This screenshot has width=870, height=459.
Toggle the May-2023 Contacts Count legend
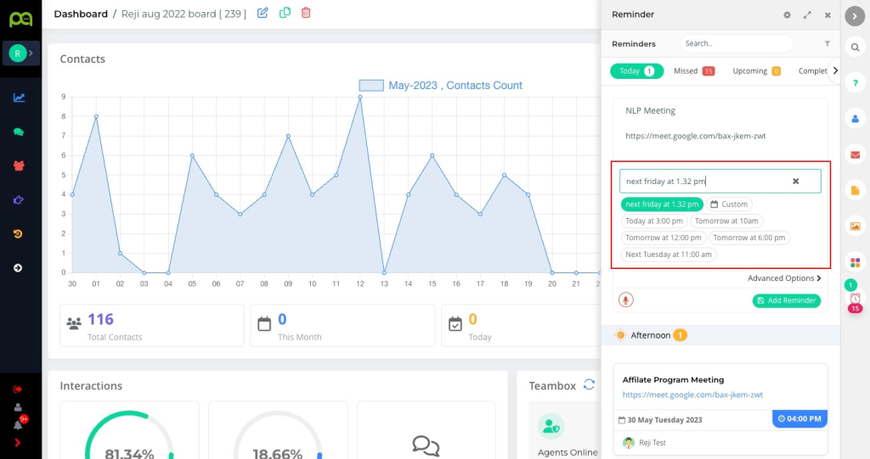click(x=441, y=86)
